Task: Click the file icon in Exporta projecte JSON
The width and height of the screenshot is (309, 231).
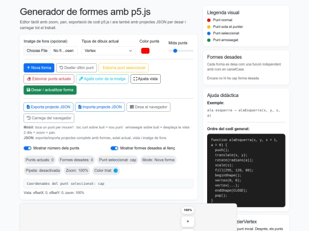Action: (x=28, y=107)
